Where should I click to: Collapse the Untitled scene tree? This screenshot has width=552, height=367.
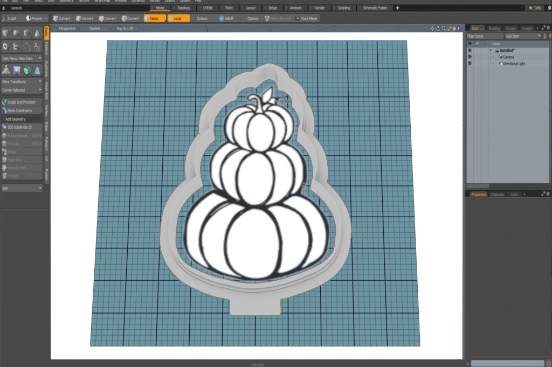491,50
